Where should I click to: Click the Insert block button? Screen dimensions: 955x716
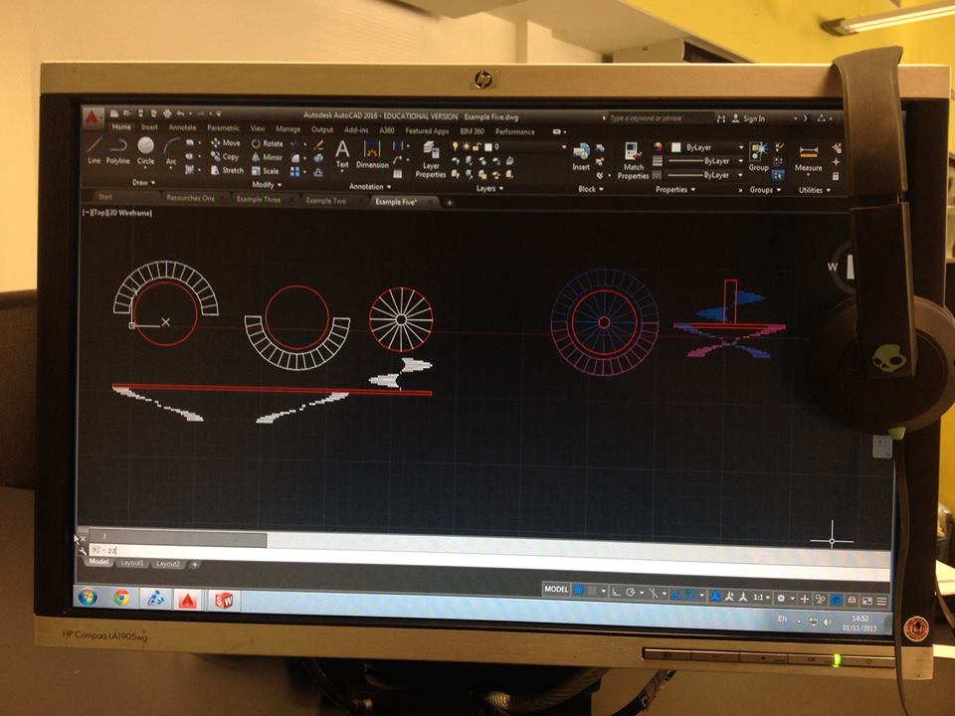(581, 157)
